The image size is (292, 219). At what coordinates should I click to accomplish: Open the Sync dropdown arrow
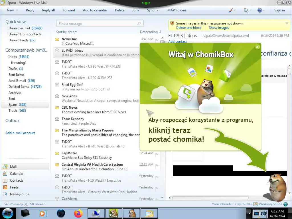(157, 10)
